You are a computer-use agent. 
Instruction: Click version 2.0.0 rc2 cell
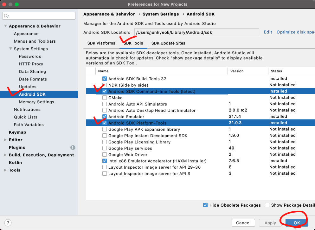[x=238, y=110]
